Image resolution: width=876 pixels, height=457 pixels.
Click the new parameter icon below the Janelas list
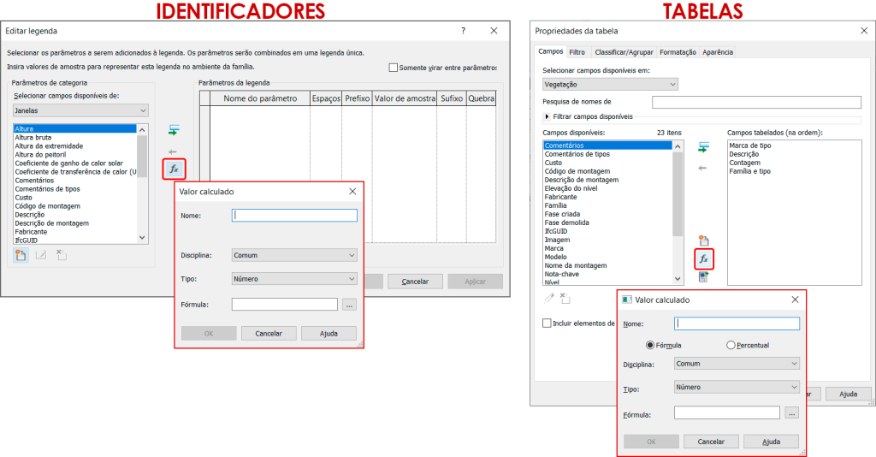tap(21, 254)
